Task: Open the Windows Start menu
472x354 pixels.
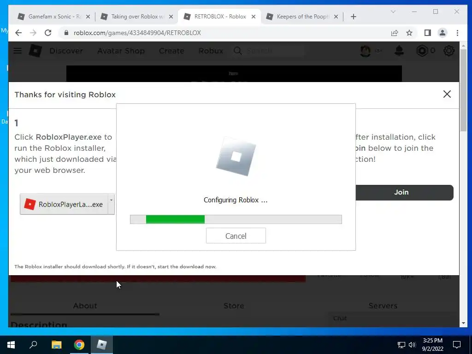Action: coord(11,345)
